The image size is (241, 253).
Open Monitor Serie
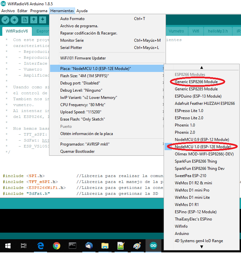point(107,40)
